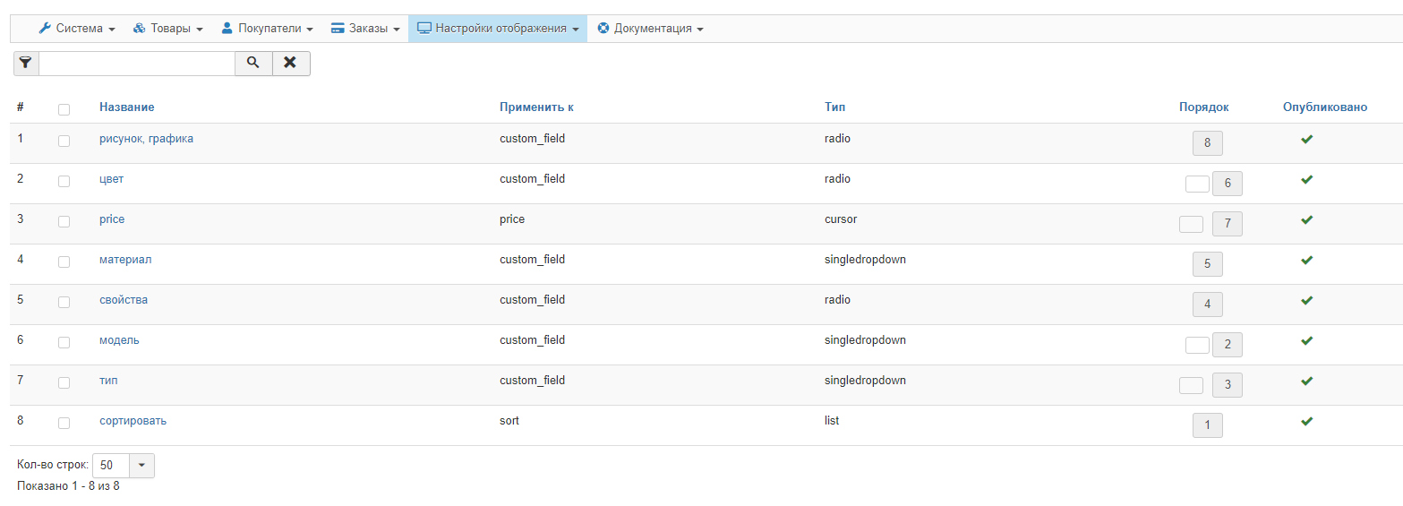
Task: Tick the checkbox for the модель row
Action: click(x=64, y=342)
